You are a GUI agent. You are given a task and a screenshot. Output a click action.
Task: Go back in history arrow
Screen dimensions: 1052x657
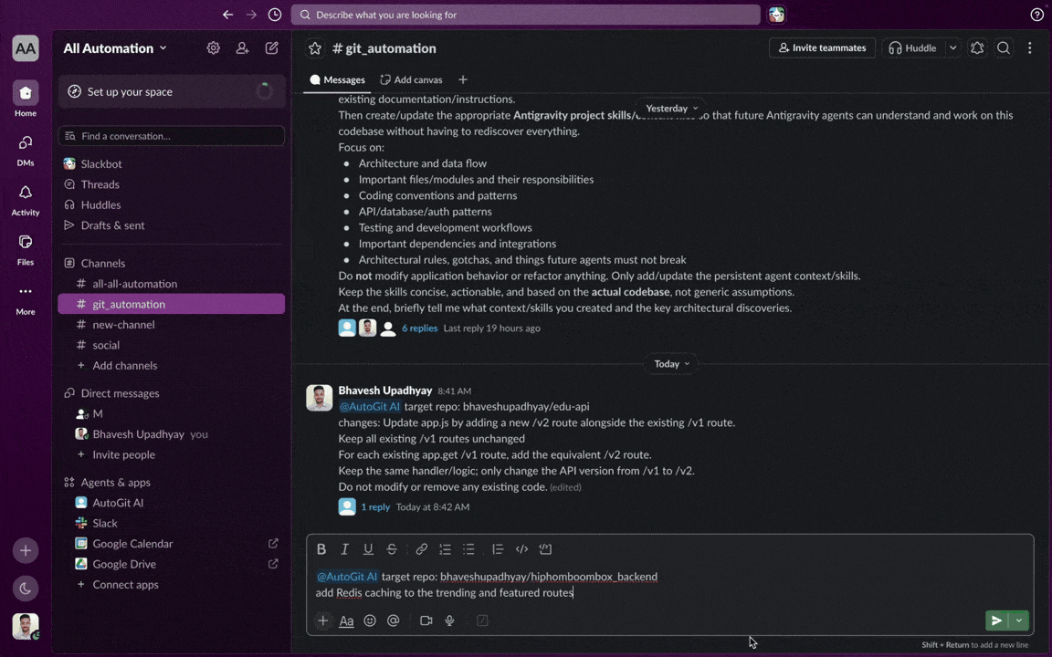(x=227, y=15)
